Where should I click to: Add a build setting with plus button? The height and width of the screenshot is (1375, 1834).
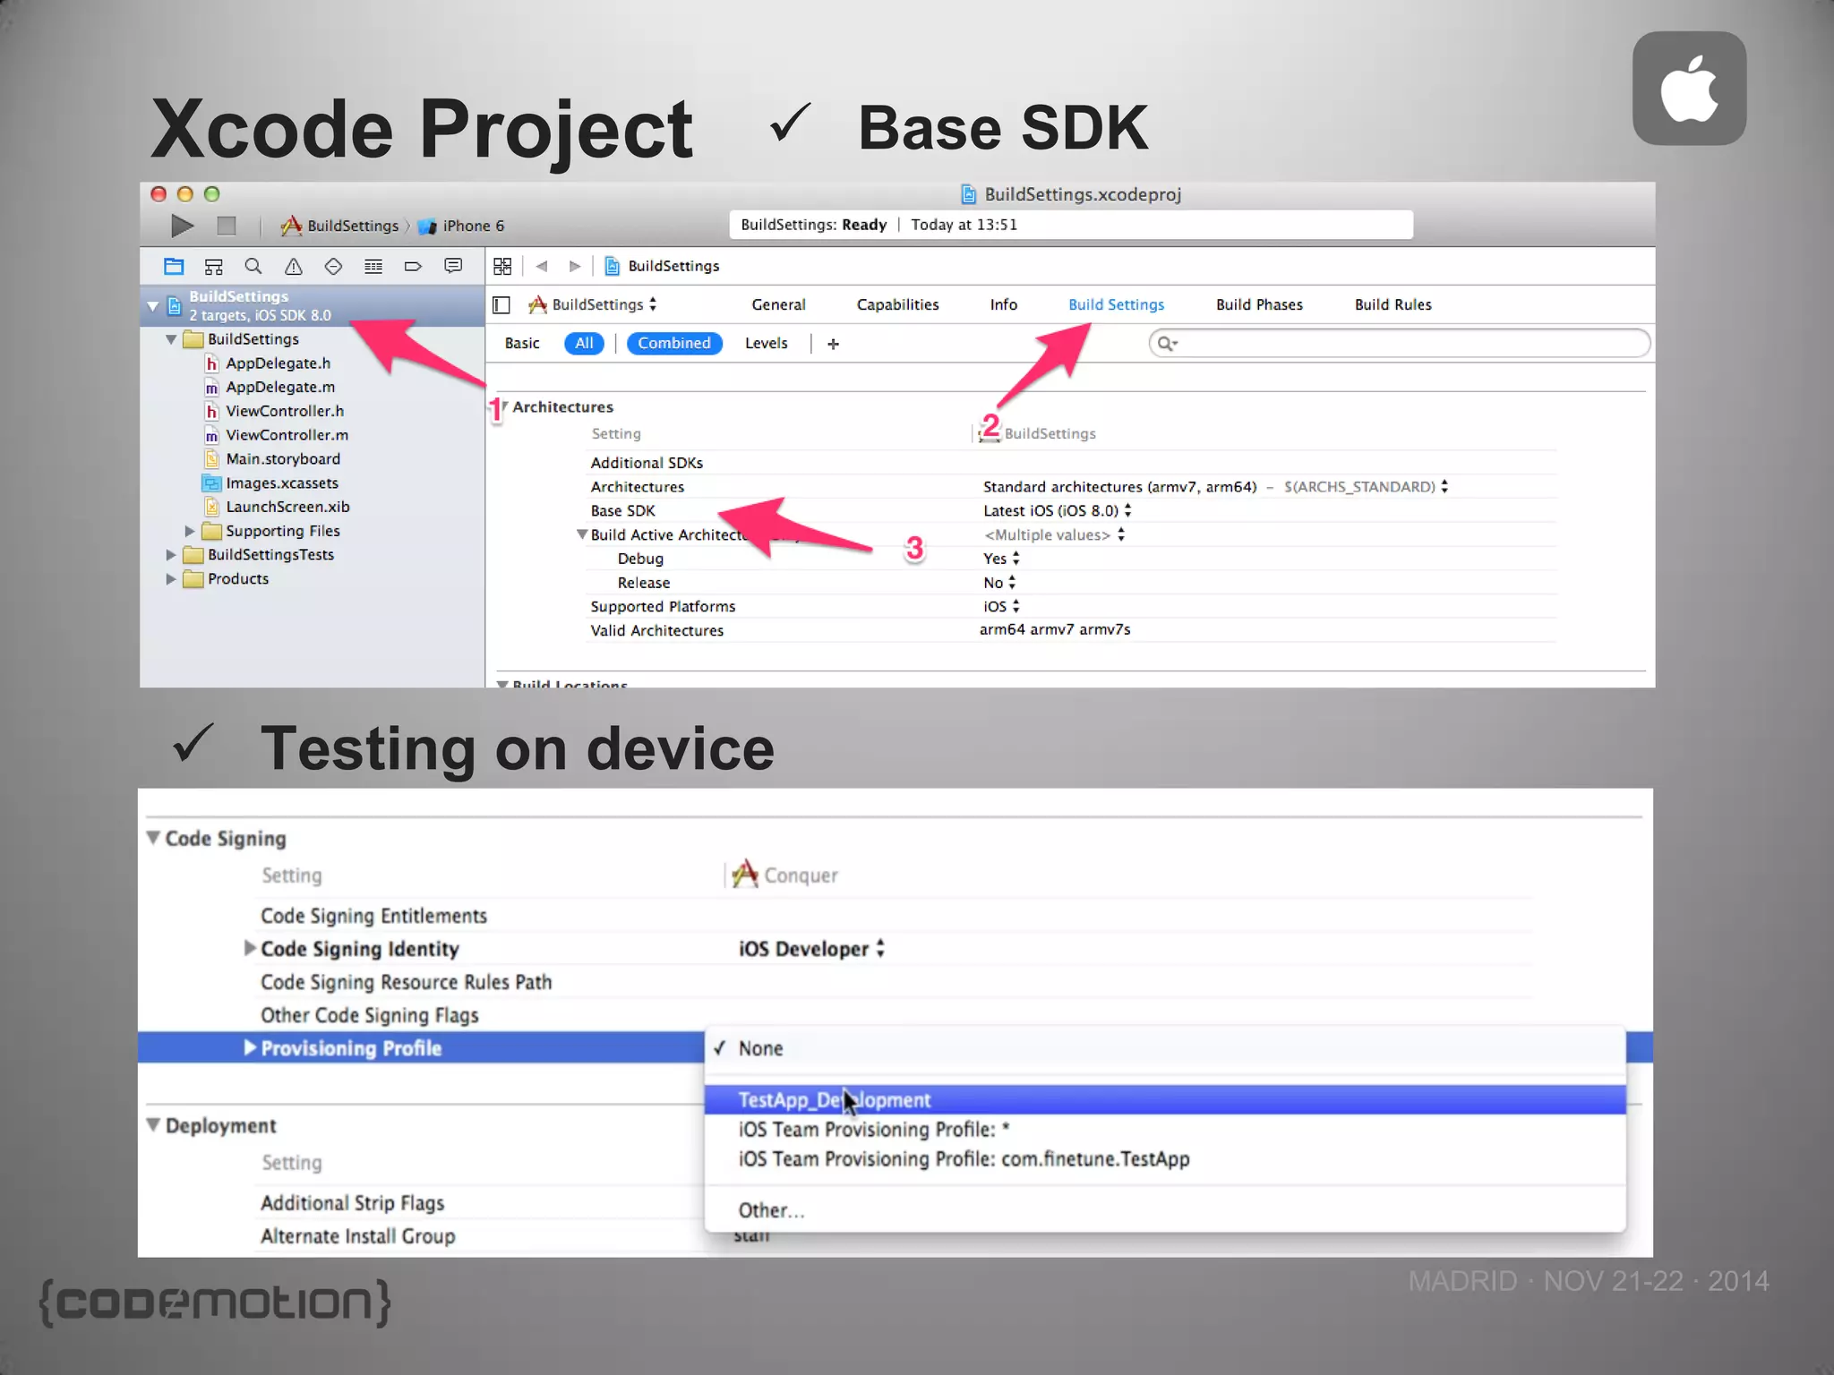click(833, 344)
